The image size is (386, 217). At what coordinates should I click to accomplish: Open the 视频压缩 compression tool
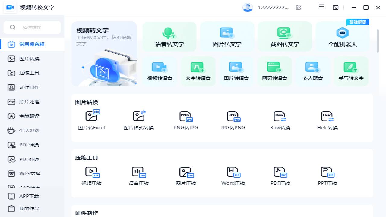pos(91,176)
